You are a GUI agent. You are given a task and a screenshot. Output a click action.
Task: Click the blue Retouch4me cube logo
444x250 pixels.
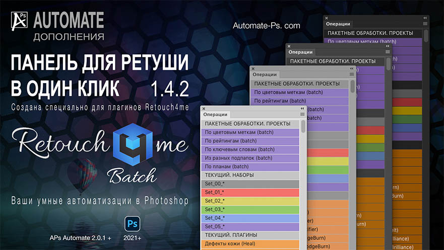[x=133, y=144]
